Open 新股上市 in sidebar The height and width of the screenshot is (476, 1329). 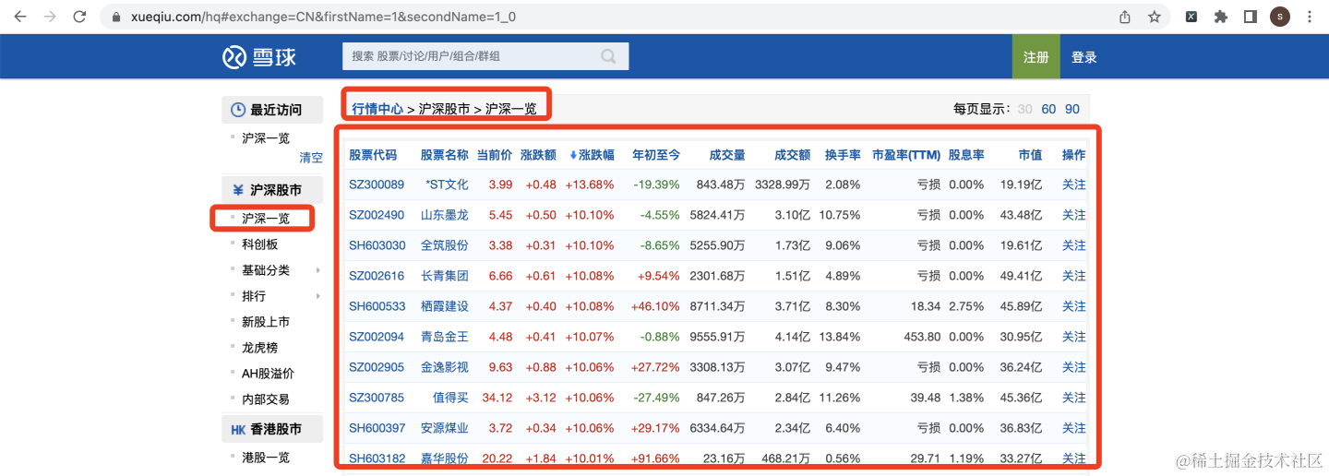266,322
